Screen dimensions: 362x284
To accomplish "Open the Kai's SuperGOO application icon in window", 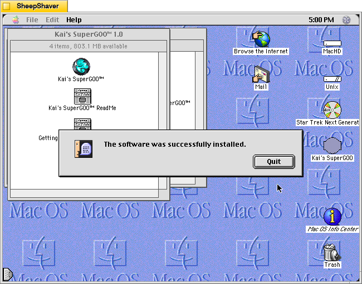I will pos(81,67).
